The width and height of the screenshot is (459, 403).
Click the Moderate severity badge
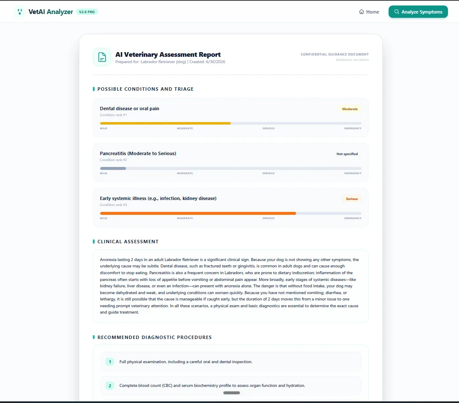coord(350,109)
